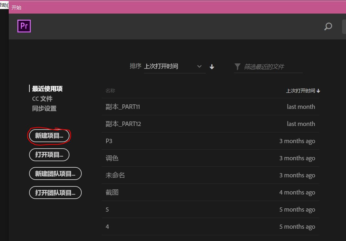Switch to the CC 文件 tab
The width and height of the screenshot is (346, 241).
[42, 99]
